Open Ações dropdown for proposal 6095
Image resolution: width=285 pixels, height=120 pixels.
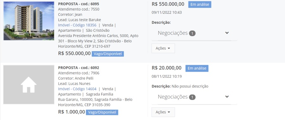163,49
